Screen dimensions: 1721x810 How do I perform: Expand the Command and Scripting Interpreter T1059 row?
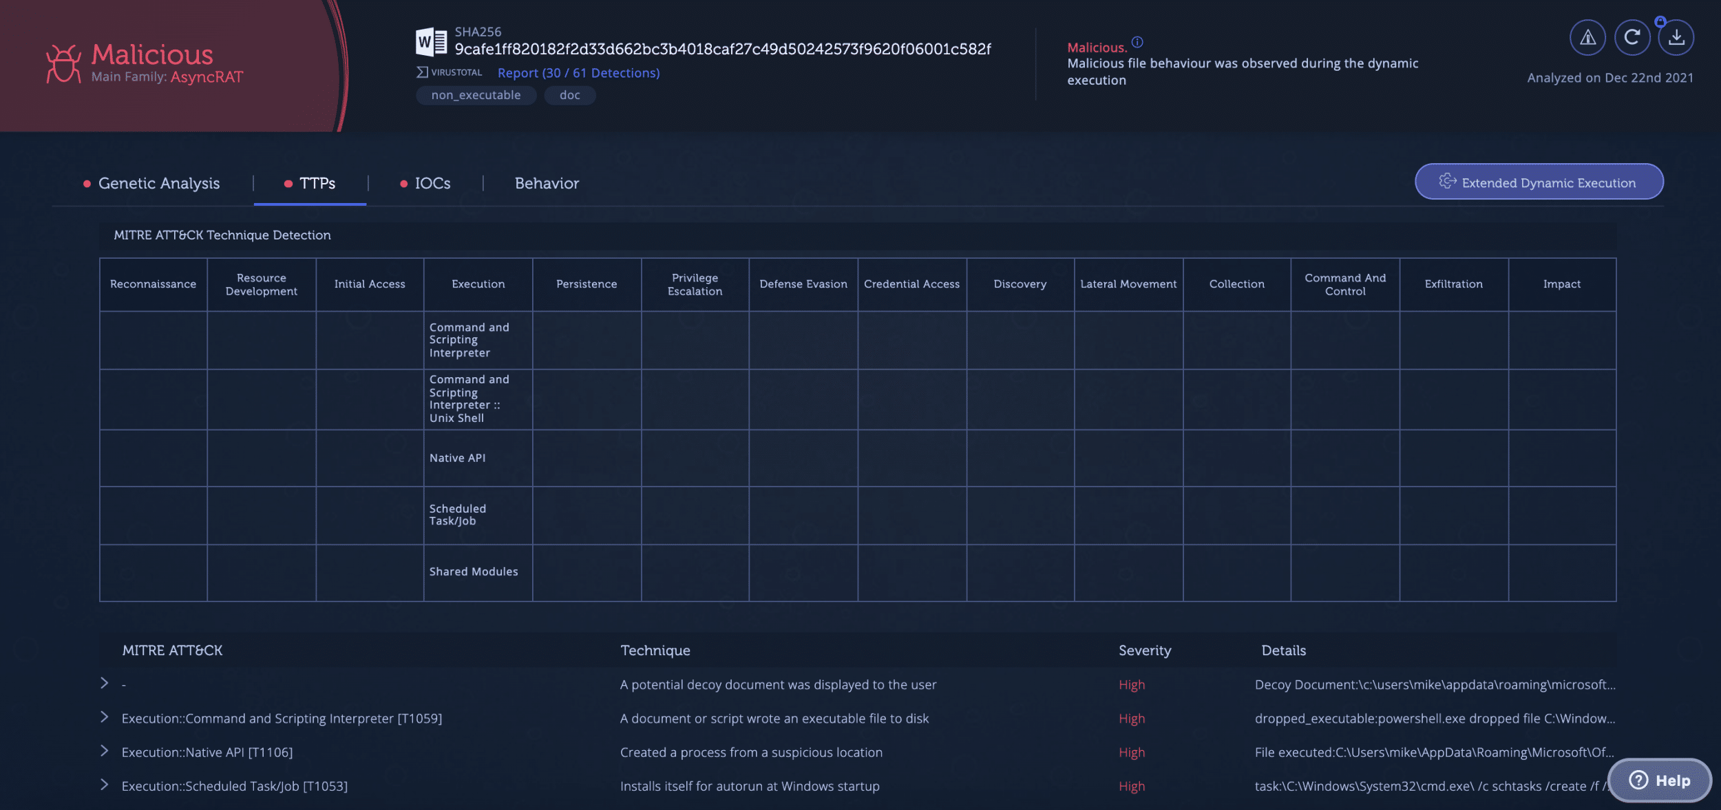pyautogui.click(x=105, y=717)
